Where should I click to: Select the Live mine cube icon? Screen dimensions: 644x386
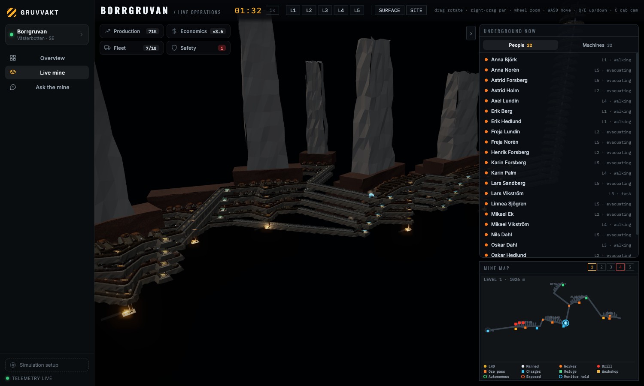point(13,72)
